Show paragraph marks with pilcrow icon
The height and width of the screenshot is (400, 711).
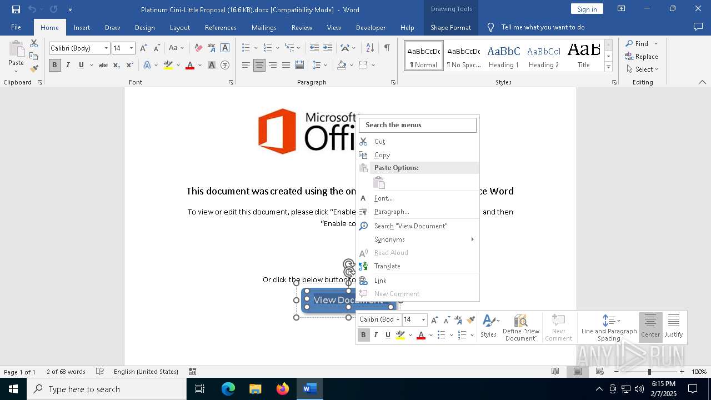click(x=387, y=48)
